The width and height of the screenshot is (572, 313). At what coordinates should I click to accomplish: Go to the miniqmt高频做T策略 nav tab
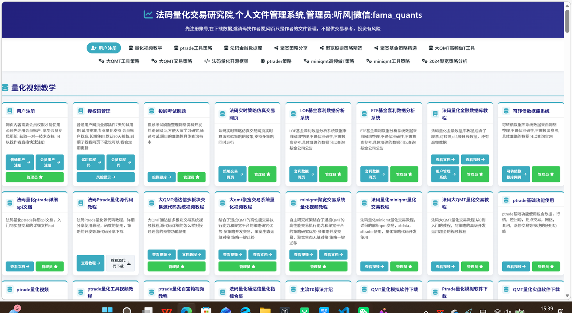[x=329, y=61]
